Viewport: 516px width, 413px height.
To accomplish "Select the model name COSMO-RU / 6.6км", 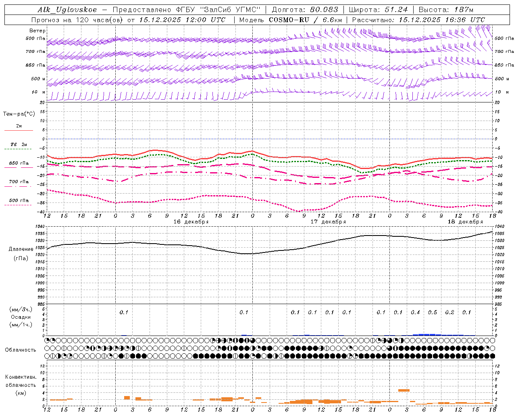I will pyautogui.click(x=306, y=20).
